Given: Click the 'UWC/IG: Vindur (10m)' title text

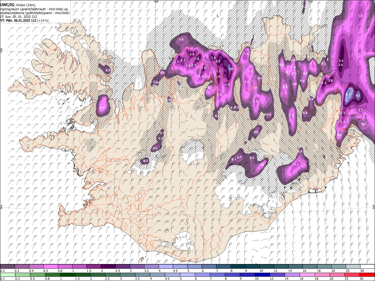Looking at the screenshot, I should (18, 5).
